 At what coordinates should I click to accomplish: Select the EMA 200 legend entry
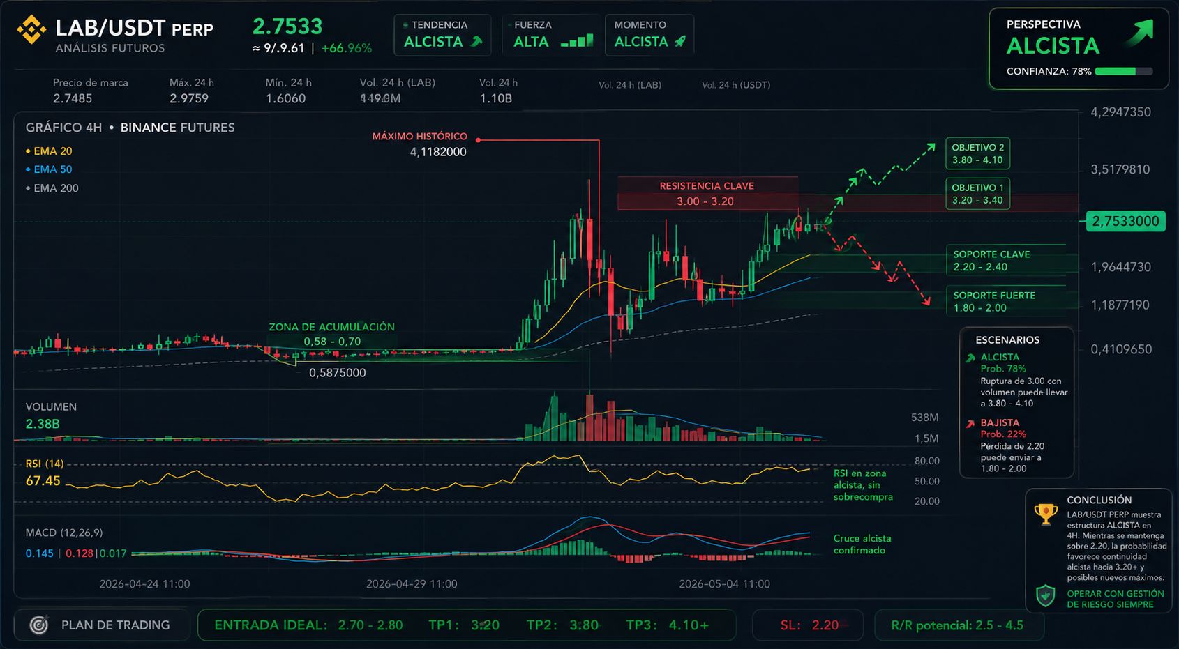[x=52, y=188]
